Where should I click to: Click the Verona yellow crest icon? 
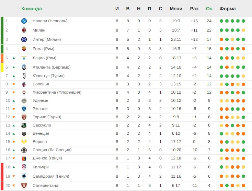(x=24, y=142)
